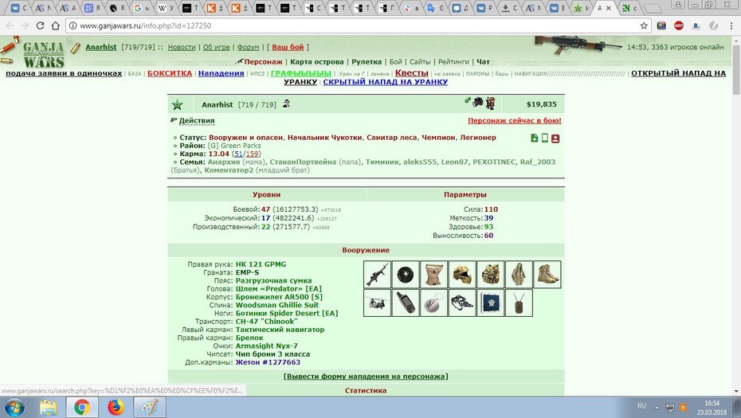This screenshot has height=418, width=741.
Task: Click the Spider Desert boots image
Action: [547, 274]
